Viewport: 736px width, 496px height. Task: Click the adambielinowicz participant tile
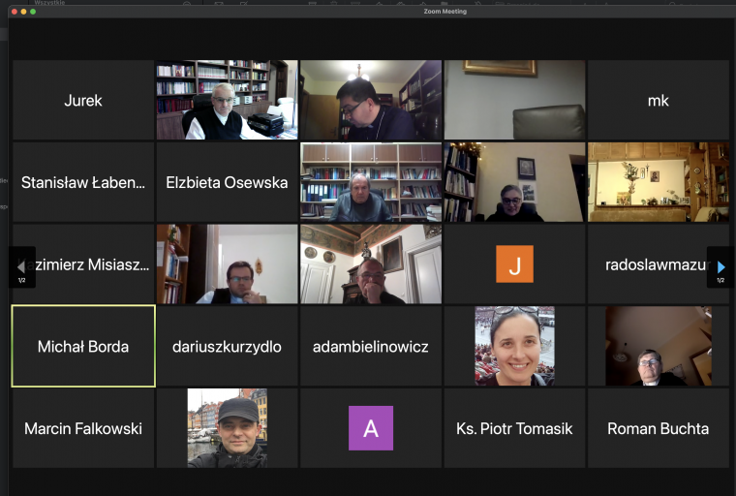coord(371,346)
